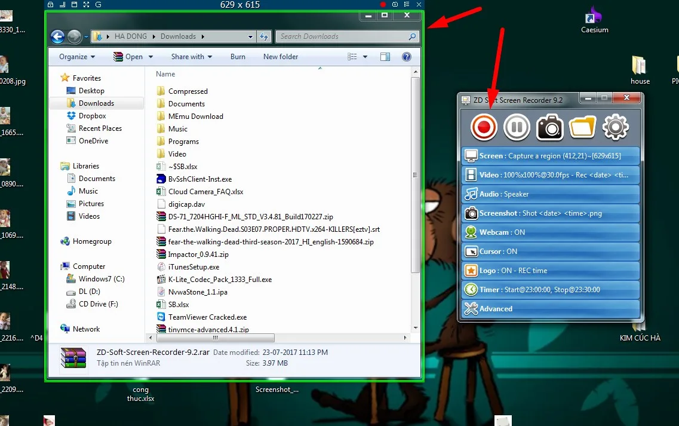
Task: Open the Video settings row
Action: pos(551,175)
